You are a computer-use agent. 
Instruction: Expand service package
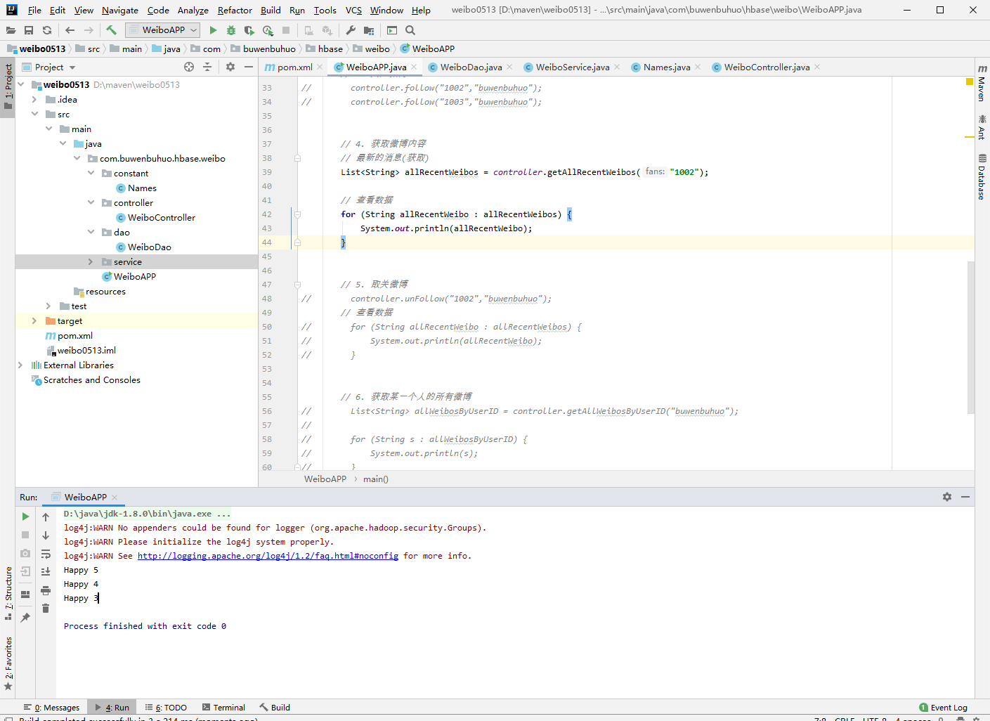(91, 261)
